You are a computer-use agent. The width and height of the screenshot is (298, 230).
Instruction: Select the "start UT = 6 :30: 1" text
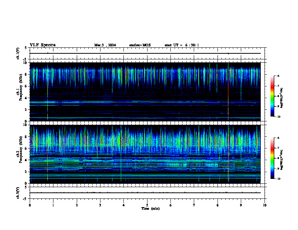pyautogui.click(x=182, y=45)
